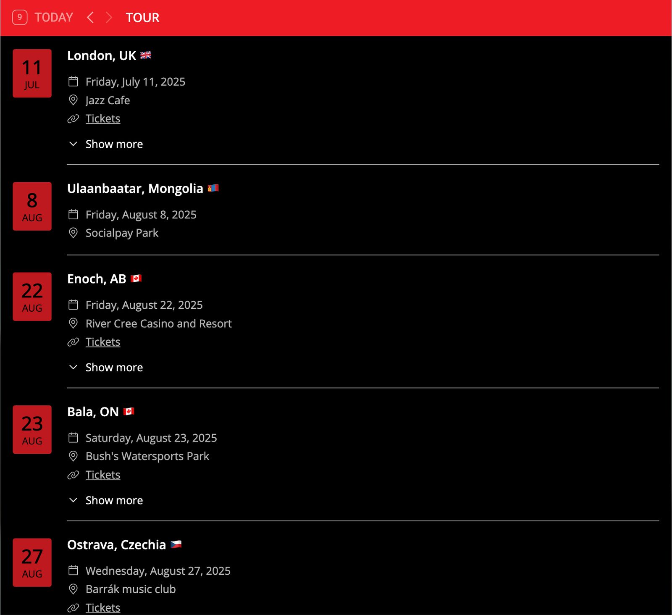Click the location pin beside Jazz Cafe
Image resolution: width=672 pixels, height=615 pixels.
click(x=73, y=100)
